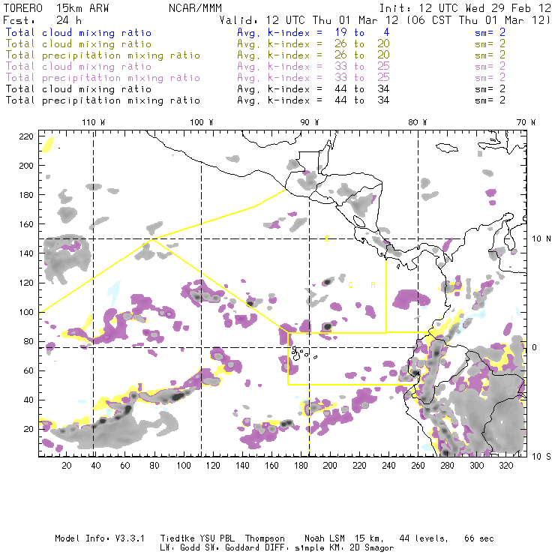Image resolution: width=555 pixels, height=555 pixels.
Task: Click the '10 N' latitude label
Action: (541, 239)
